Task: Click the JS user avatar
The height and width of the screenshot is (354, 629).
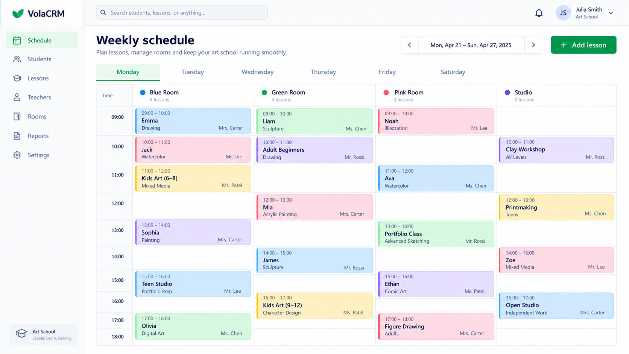Action: tap(563, 13)
